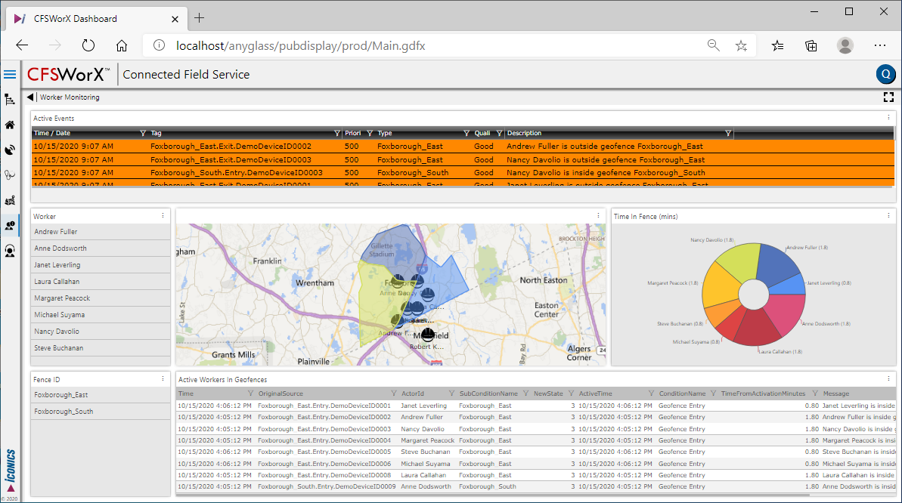Open filter for ActorId column
Image resolution: width=902 pixels, height=503 pixels.
451,393
